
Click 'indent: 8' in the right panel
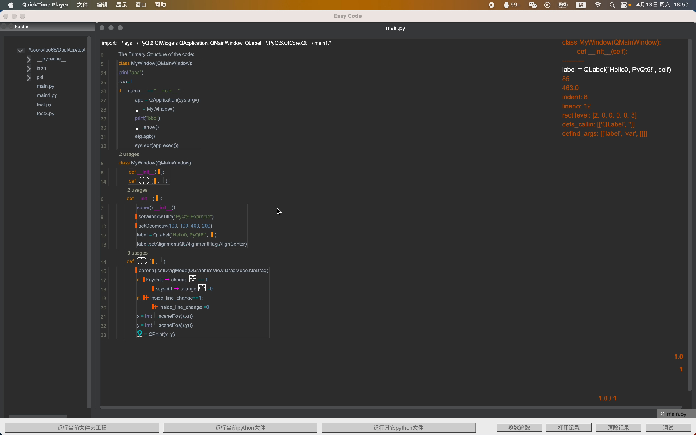(575, 97)
